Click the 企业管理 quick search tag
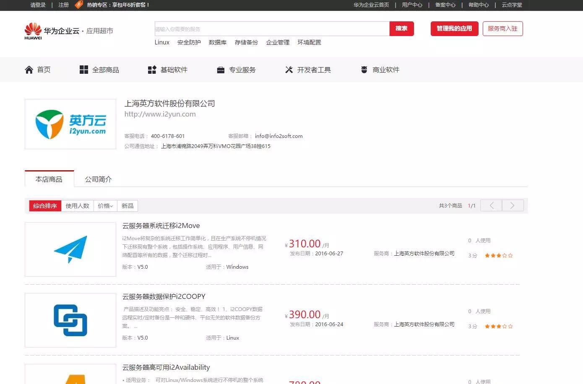The width and height of the screenshot is (583, 384). (278, 42)
